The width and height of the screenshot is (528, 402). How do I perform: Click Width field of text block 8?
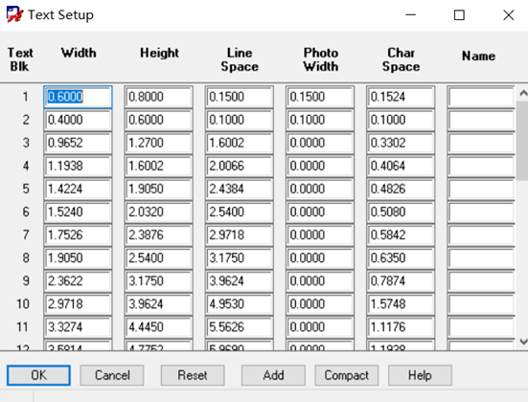pyautogui.click(x=78, y=258)
